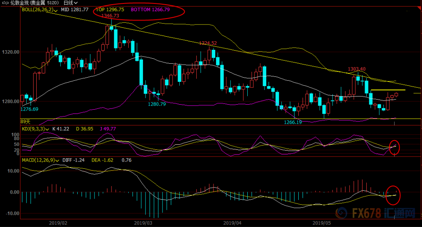Click the 1280.79 low price label

tap(157, 104)
